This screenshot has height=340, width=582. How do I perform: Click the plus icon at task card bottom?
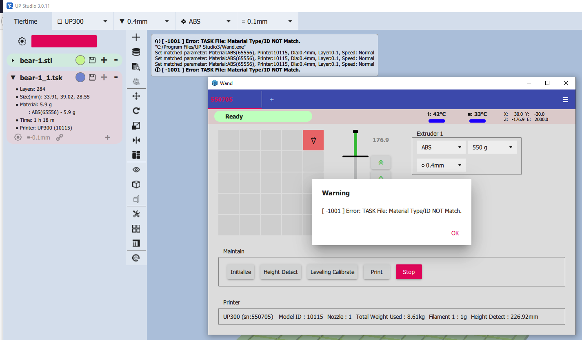(x=108, y=137)
